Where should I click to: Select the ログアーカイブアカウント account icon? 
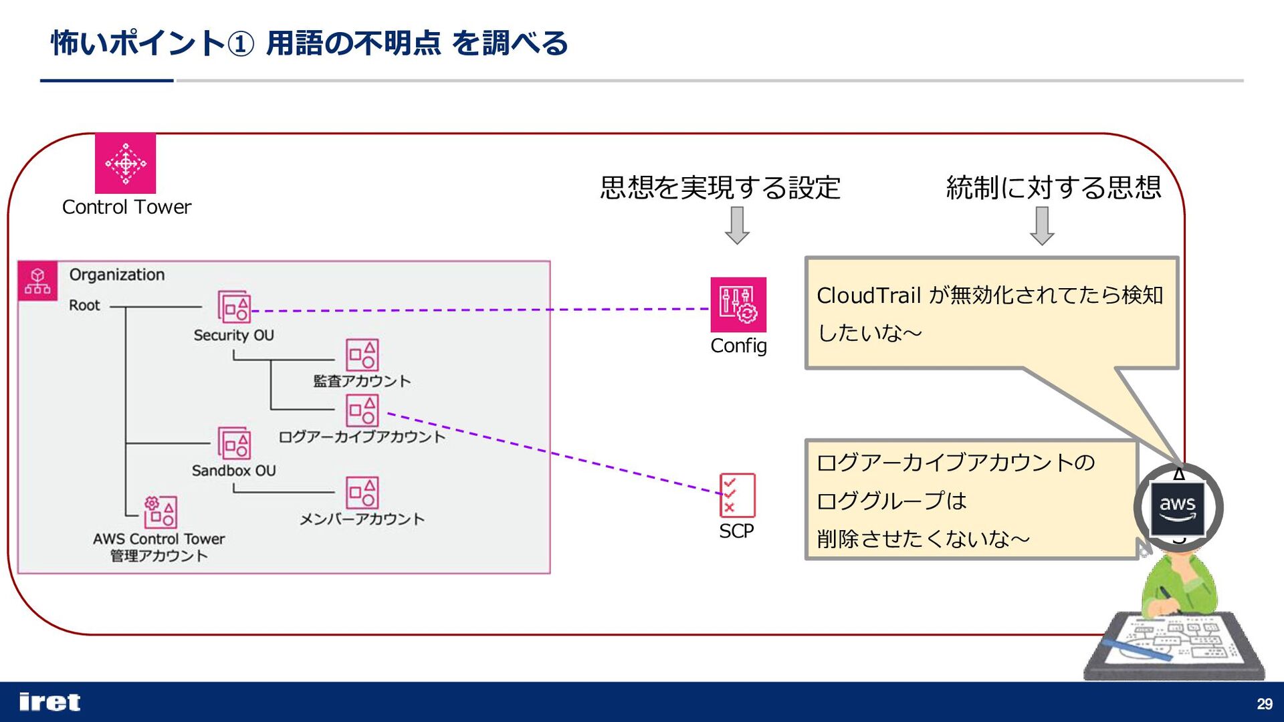click(x=362, y=410)
